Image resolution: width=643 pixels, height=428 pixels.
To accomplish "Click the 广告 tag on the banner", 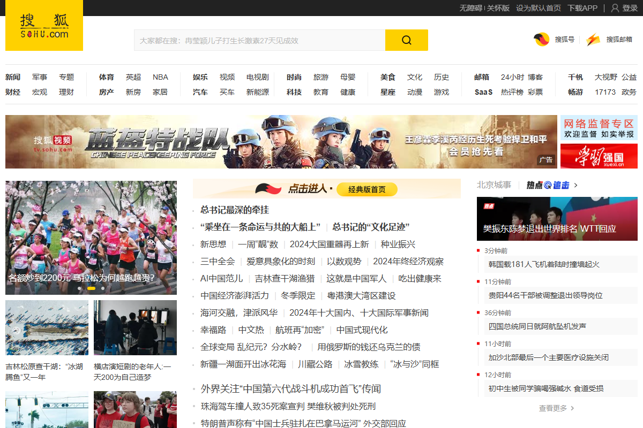I will click(547, 159).
